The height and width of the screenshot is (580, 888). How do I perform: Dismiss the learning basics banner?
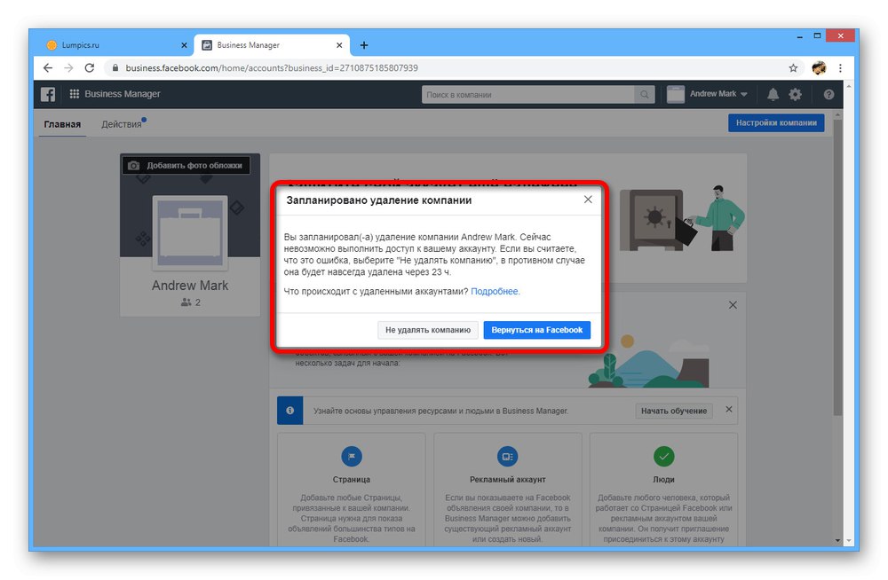coord(729,409)
